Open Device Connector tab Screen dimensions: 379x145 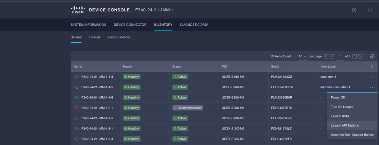point(130,25)
